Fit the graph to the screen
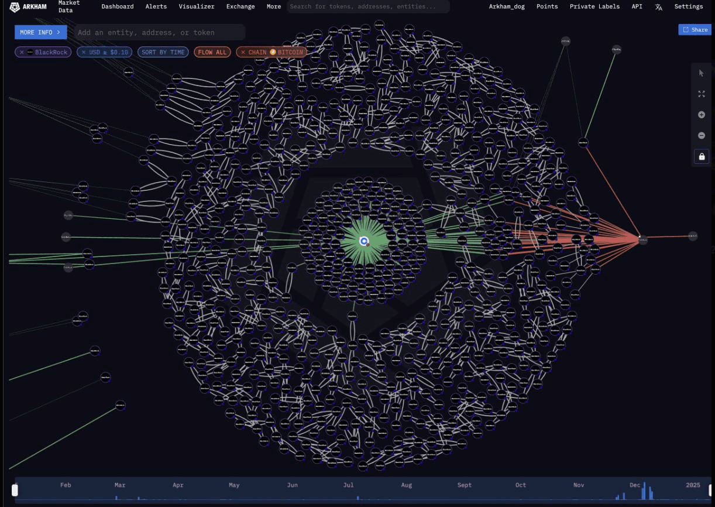715x507 pixels. (702, 94)
